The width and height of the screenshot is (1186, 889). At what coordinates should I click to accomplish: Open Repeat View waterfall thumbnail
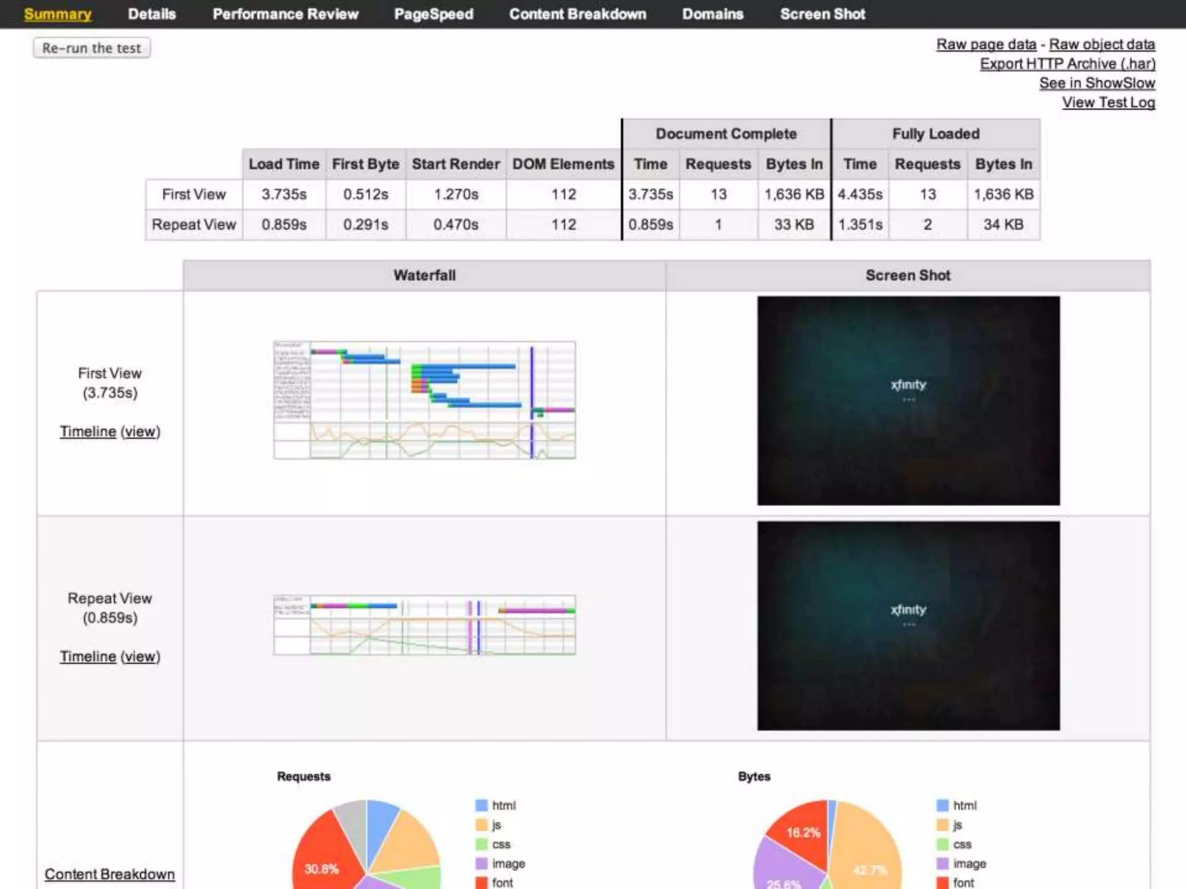tap(424, 625)
